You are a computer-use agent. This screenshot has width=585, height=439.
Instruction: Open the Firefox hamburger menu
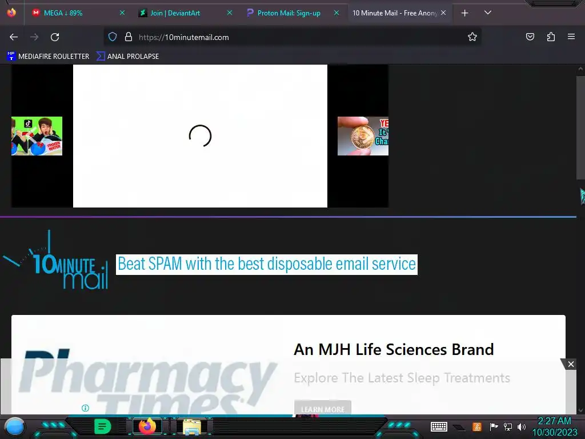pyautogui.click(x=571, y=37)
